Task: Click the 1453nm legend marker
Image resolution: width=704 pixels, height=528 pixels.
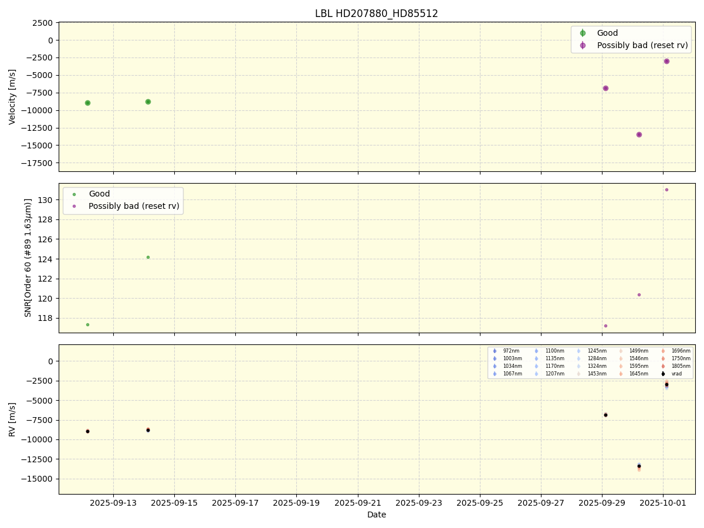Action: pos(579,374)
